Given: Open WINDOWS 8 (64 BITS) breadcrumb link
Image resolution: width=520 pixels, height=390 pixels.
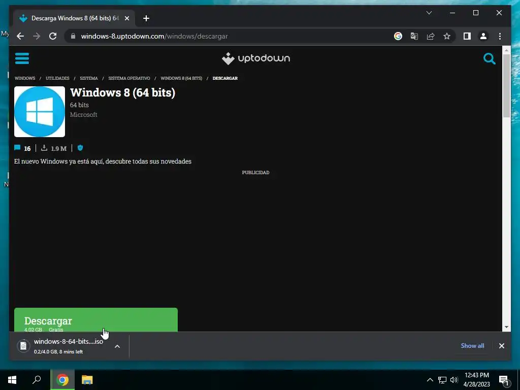Looking at the screenshot, I should 181,78.
